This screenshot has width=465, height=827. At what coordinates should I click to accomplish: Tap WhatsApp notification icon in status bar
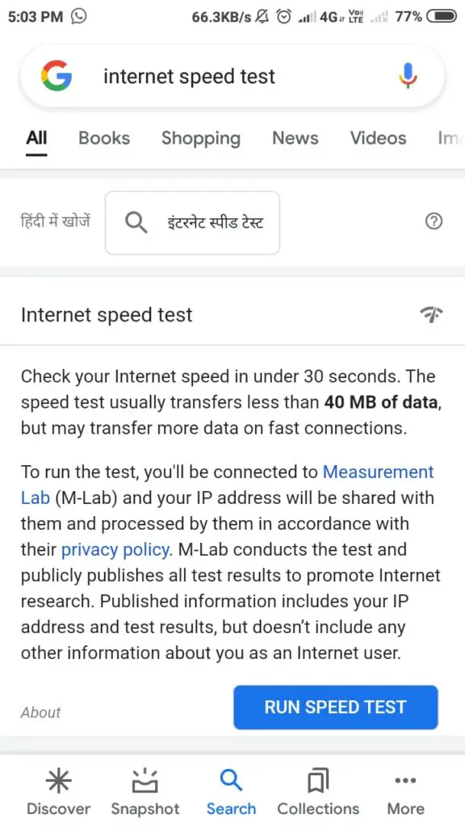point(78,17)
